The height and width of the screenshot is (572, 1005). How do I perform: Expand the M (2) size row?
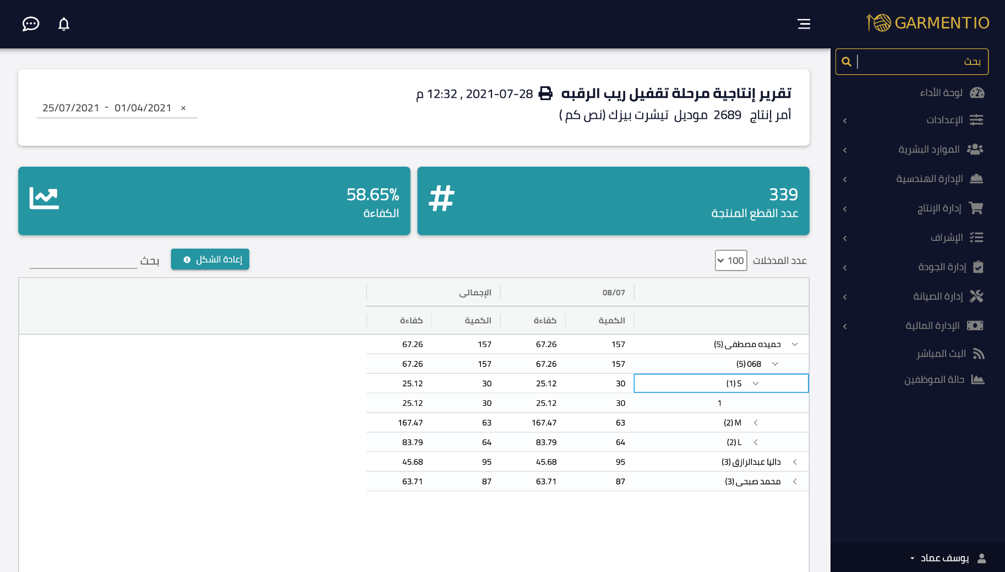tap(756, 423)
